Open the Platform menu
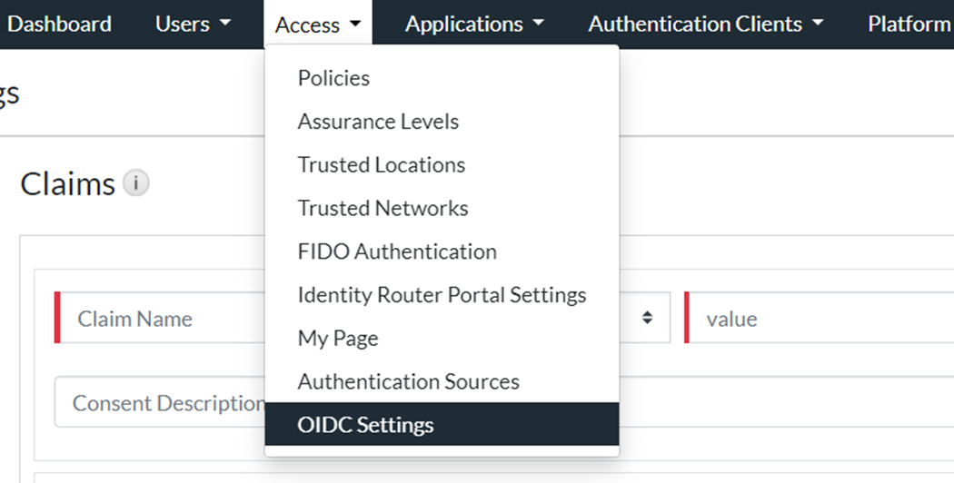This screenshot has height=483, width=954. 909,25
